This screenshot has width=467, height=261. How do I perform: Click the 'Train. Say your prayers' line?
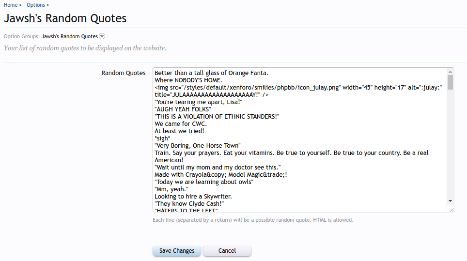click(x=291, y=156)
